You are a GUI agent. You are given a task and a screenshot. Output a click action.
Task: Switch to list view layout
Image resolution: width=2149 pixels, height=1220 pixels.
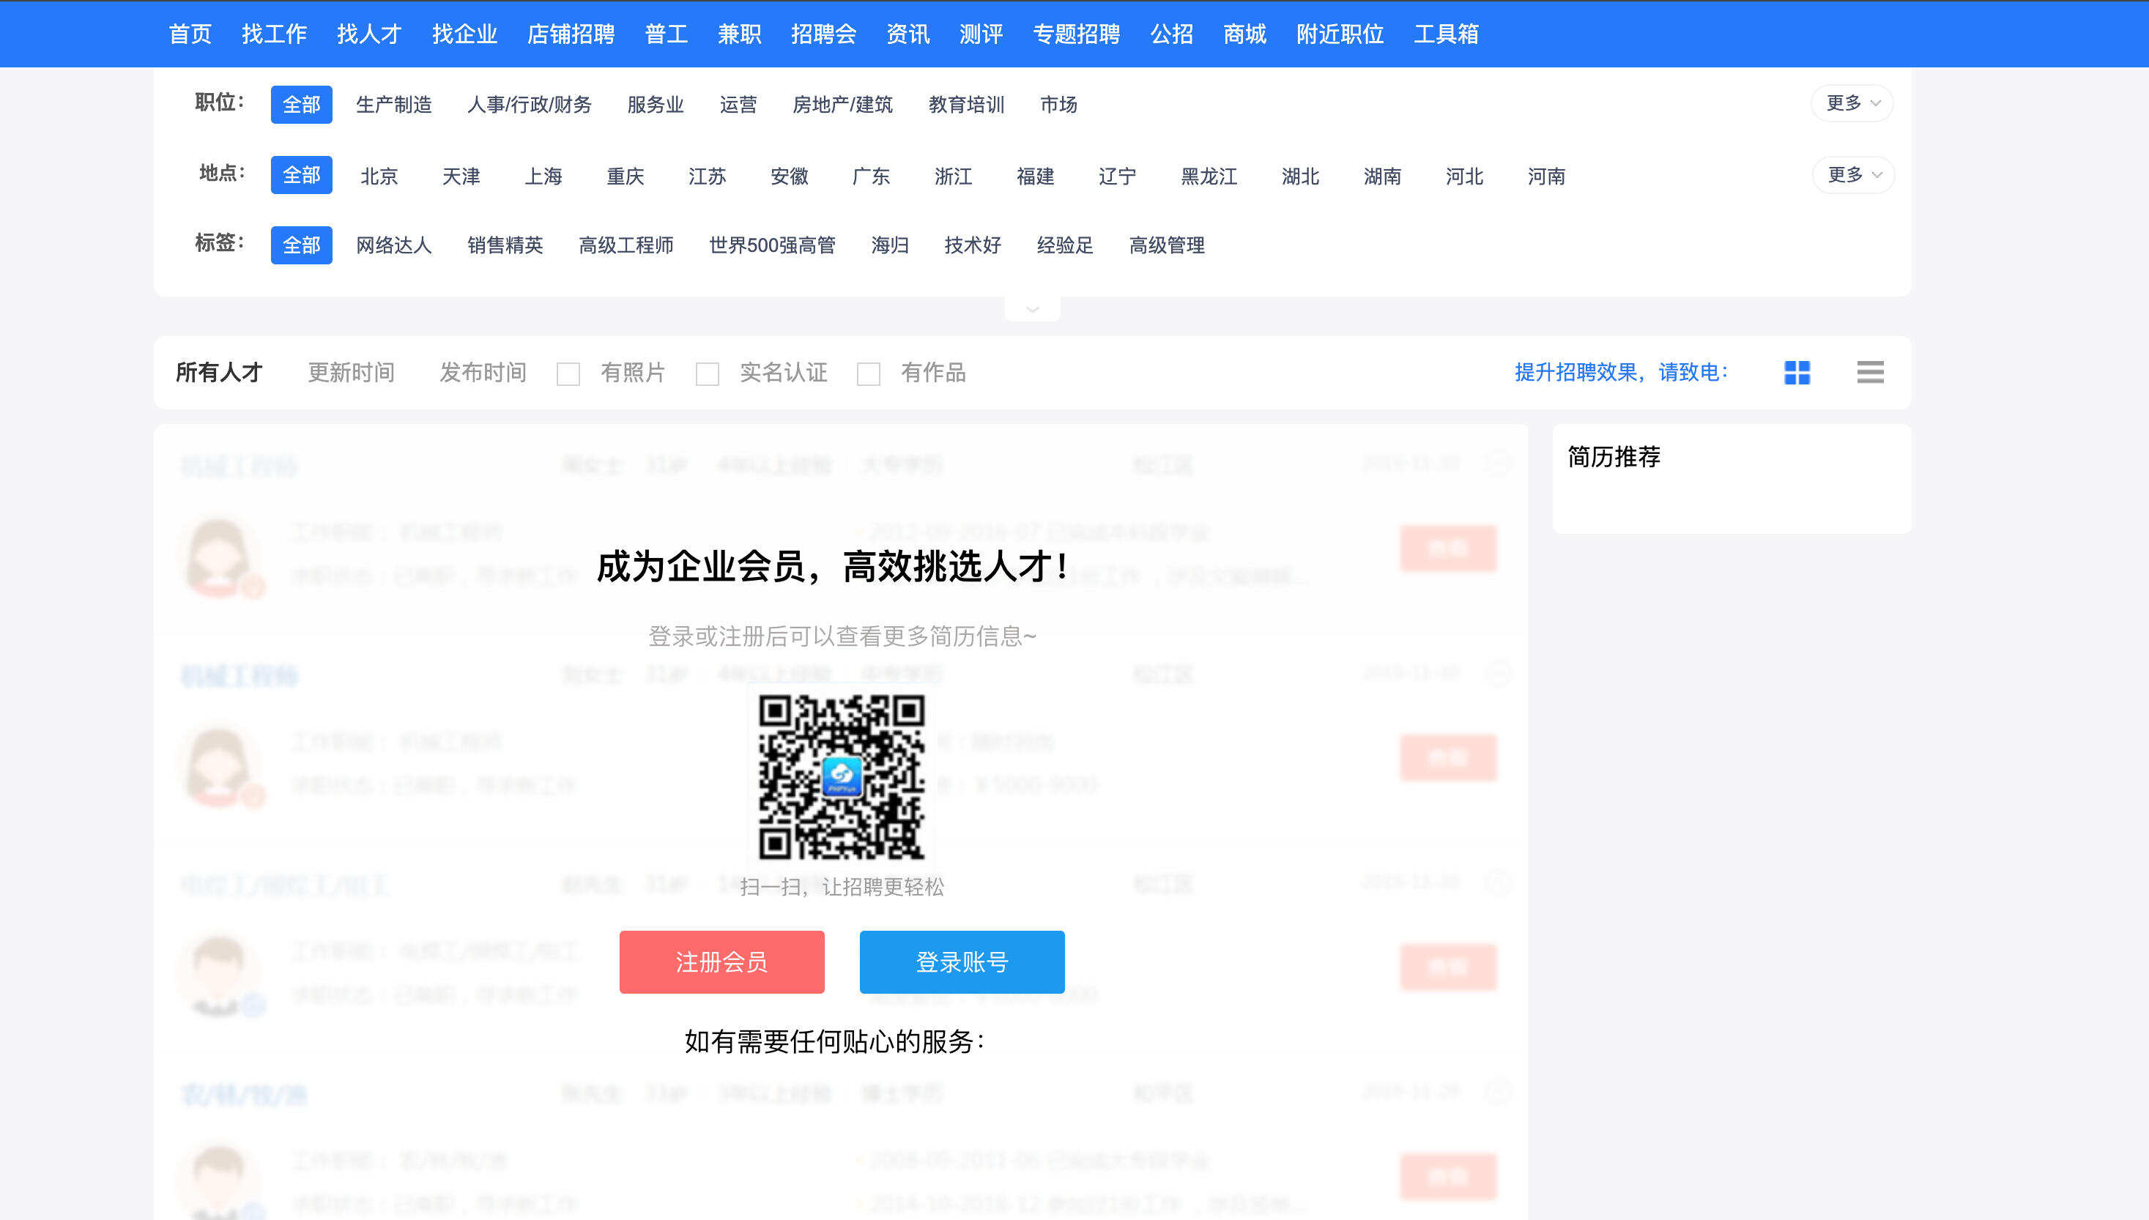click(1869, 372)
